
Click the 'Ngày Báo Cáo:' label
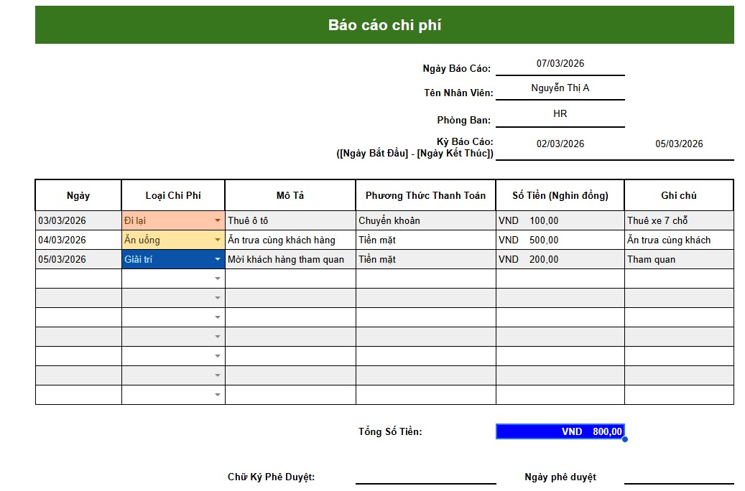click(x=457, y=68)
